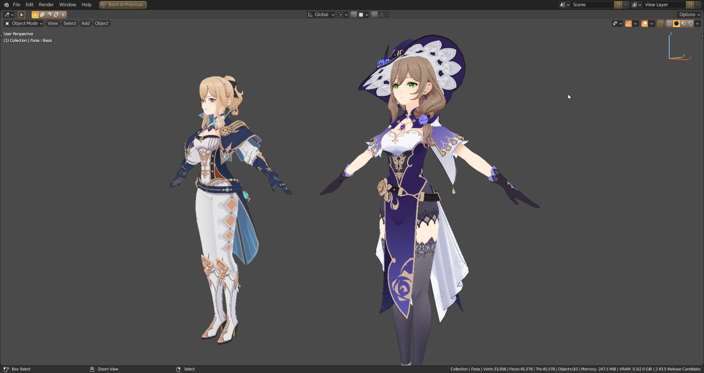This screenshot has width=704, height=373.
Task: Open the File menu
Action: coord(16,4)
